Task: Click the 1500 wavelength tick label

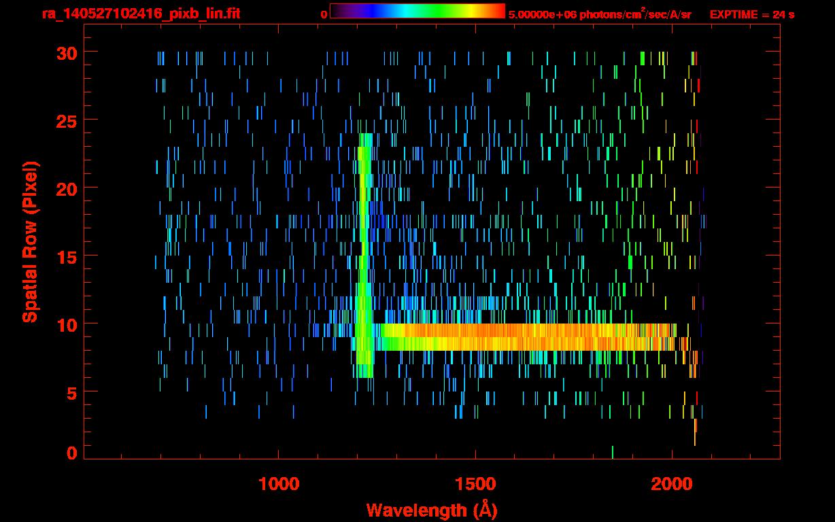Action: 475,484
